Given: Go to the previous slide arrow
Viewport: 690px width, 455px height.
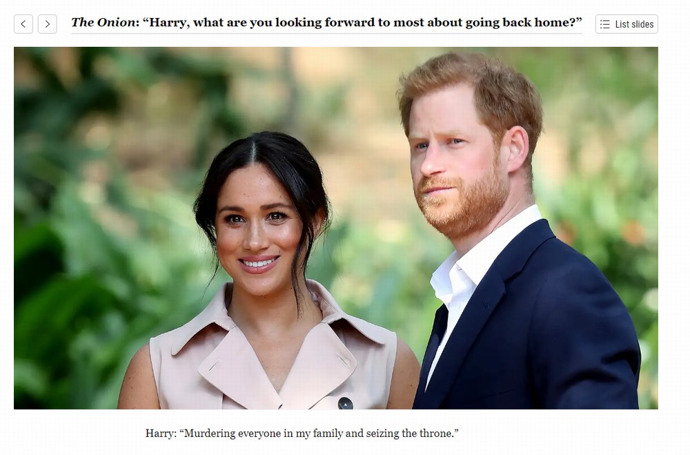Looking at the screenshot, I should tap(23, 23).
